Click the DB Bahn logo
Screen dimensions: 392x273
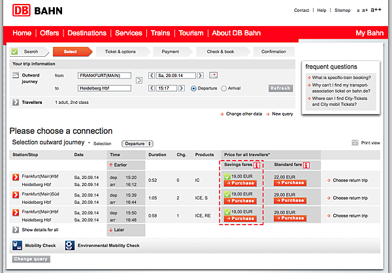[37, 10]
